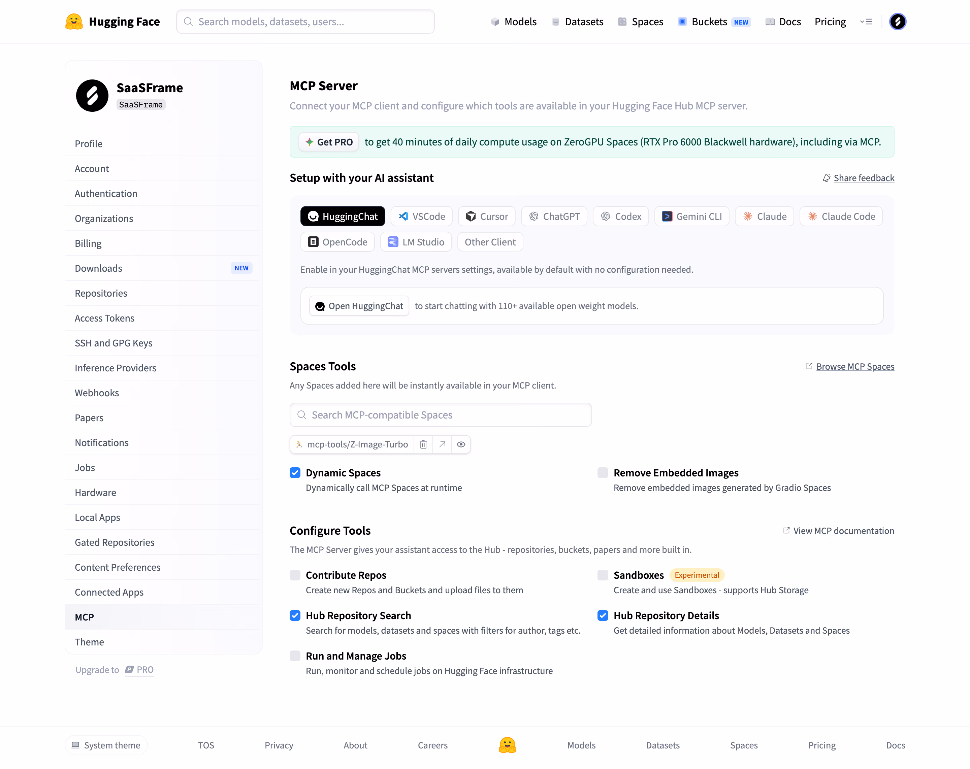Select the Cursor client option
This screenshot has width=970, height=769.
pyautogui.click(x=487, y=216)
